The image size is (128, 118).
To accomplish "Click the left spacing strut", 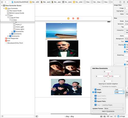I will (106, 76).
